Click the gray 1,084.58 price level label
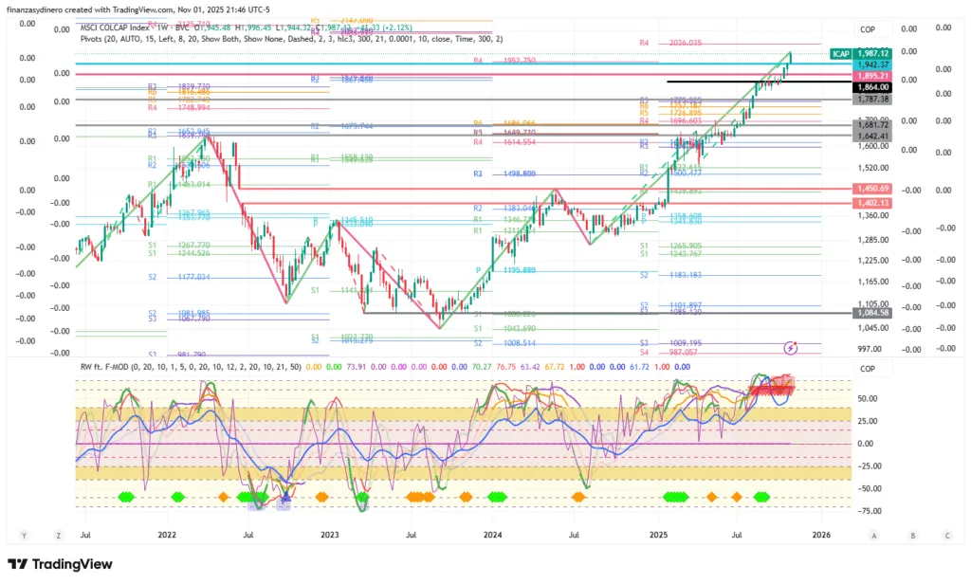 [871, 313]
